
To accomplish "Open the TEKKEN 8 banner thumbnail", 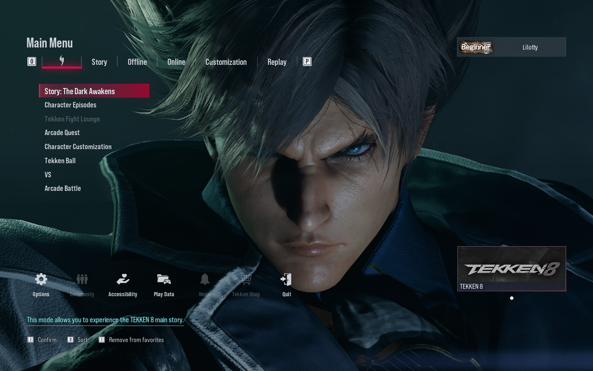I will click(512, 269).
